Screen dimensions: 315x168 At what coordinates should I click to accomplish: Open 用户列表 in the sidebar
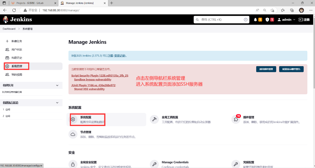coord(17,50)
